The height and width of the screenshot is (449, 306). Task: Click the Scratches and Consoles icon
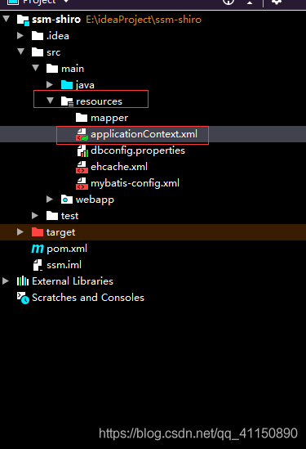pos(23,298)
